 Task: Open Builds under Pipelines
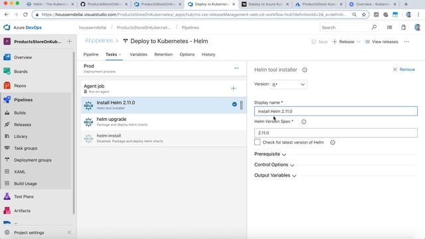pos(20,113)
